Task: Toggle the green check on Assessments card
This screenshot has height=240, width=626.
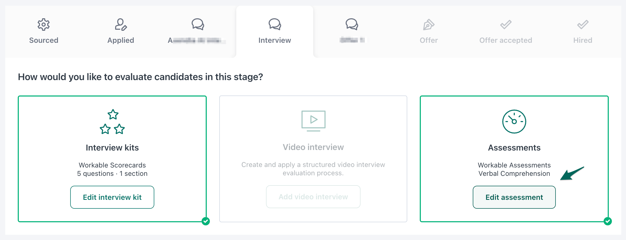Action: [x=608, y=221]
